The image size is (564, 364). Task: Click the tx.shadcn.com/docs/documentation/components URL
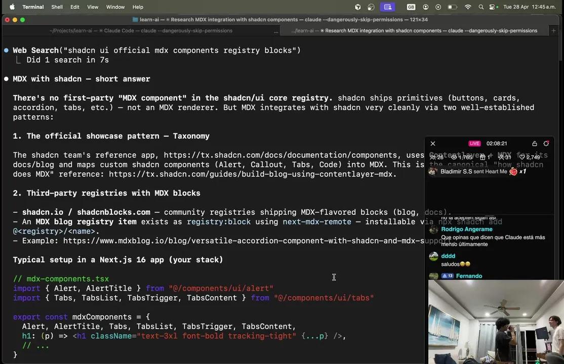(x=280, y=155)
